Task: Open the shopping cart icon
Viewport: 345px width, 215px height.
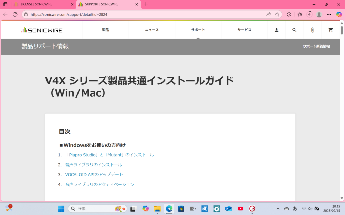Action: click(331, 30)
